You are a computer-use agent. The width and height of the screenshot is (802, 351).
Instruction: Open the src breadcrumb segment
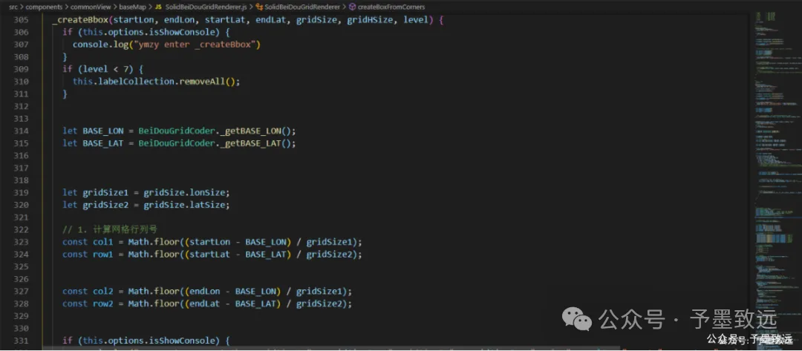pyautogui.click(x=13, y=7)
